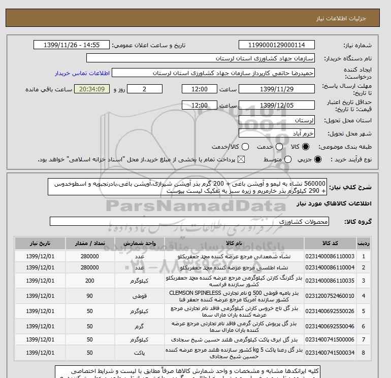Click the تاریخ نیاز column header

pos(40,243)
